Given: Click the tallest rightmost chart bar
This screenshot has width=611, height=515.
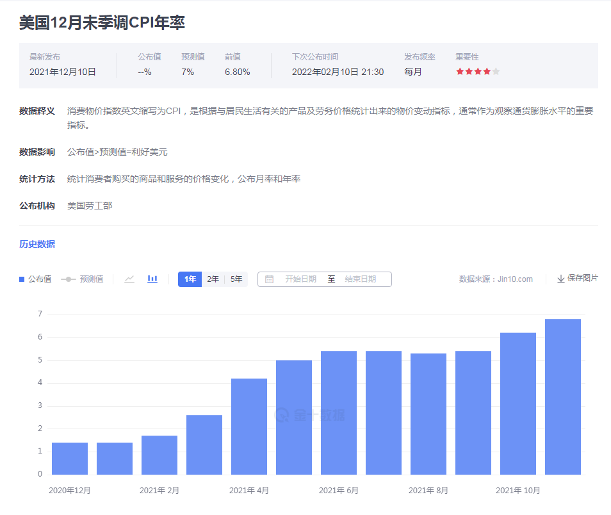Looking at the screenshot, I should (563, 397).
